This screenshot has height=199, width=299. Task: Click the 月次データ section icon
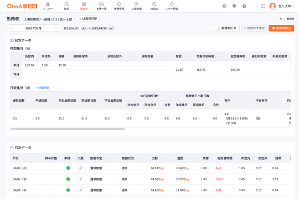12,40
